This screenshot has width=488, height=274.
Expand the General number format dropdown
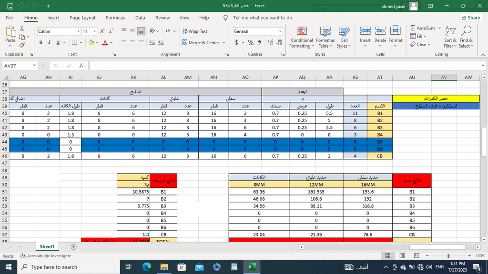coord(280,31)
